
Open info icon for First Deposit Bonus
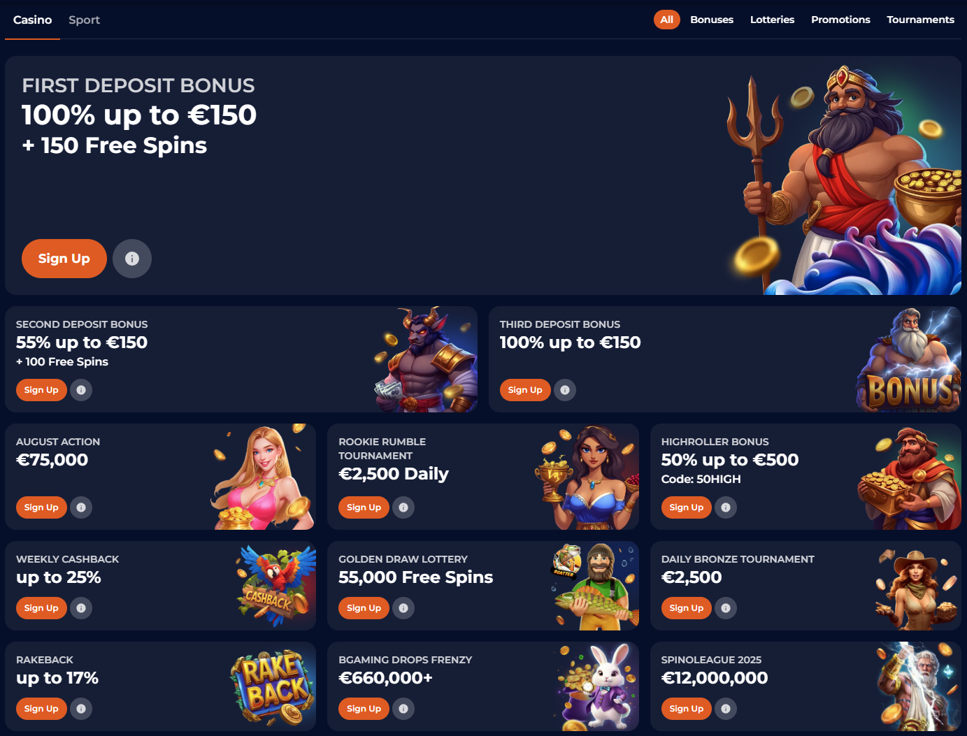[132, 259]
